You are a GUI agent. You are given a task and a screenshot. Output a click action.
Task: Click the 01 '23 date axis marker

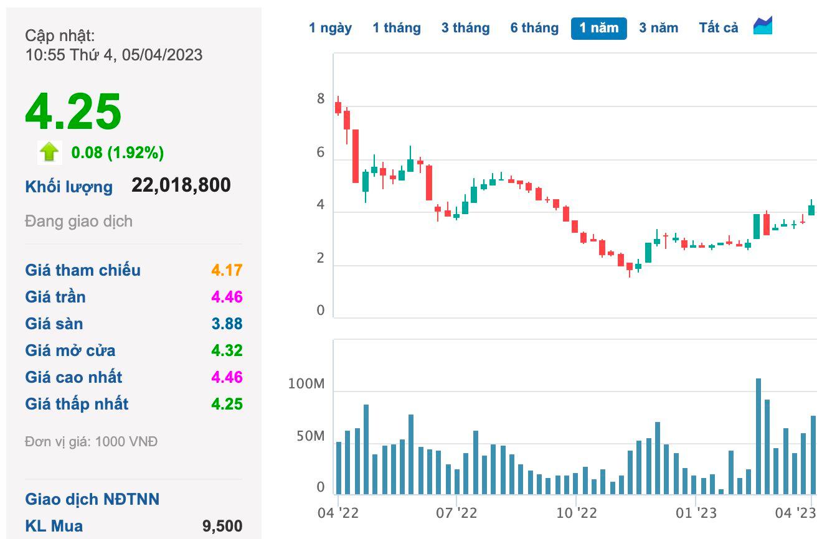(696, 513)
